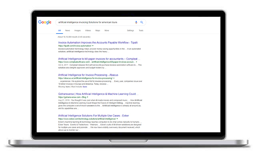Expand the More search categories menu
Screen dimensions: 256x159
pos(107,30)
